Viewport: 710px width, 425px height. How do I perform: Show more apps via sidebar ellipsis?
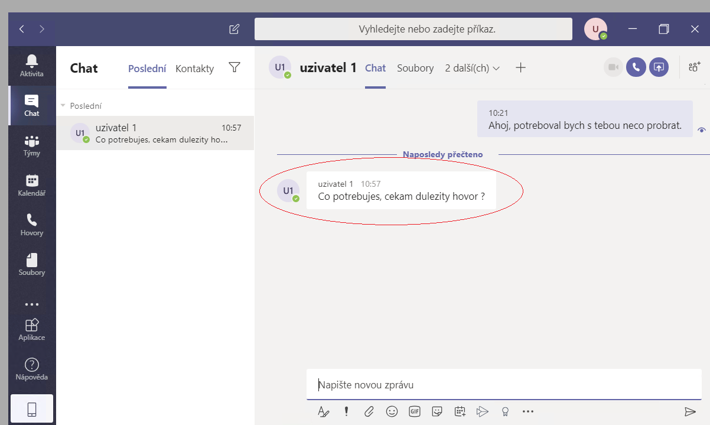click(x=32, y=304)
